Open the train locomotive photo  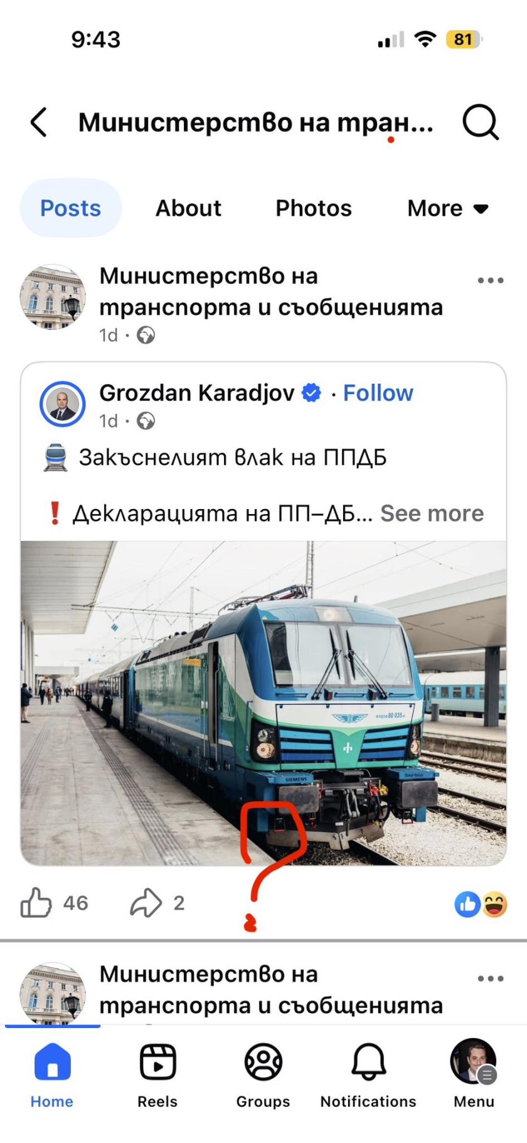click(x=263, y=703)
